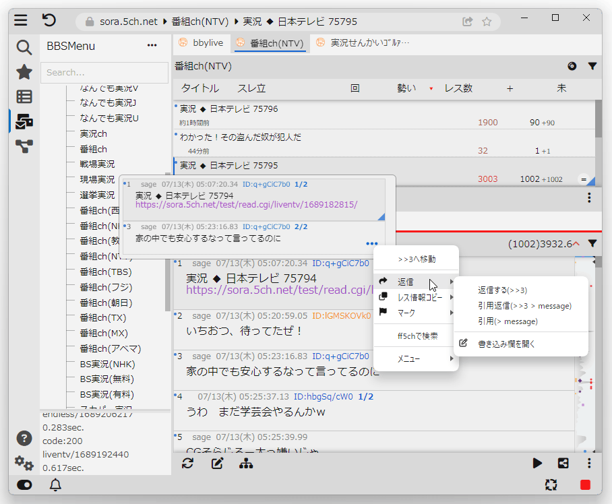Image resolution: width=612 pixels, height=504 pixels.
Task: Select >>3へ移動 in the context menu
Action: tap(416, 259)
